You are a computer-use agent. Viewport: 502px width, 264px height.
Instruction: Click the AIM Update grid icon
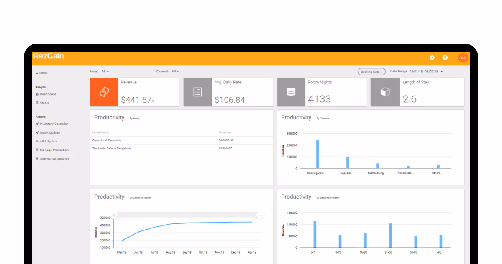pyautogui.click(x=37, y=142)
